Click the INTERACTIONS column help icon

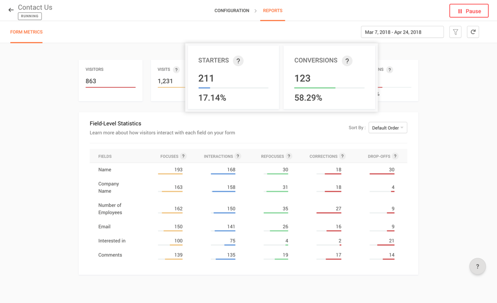(238, 156)
